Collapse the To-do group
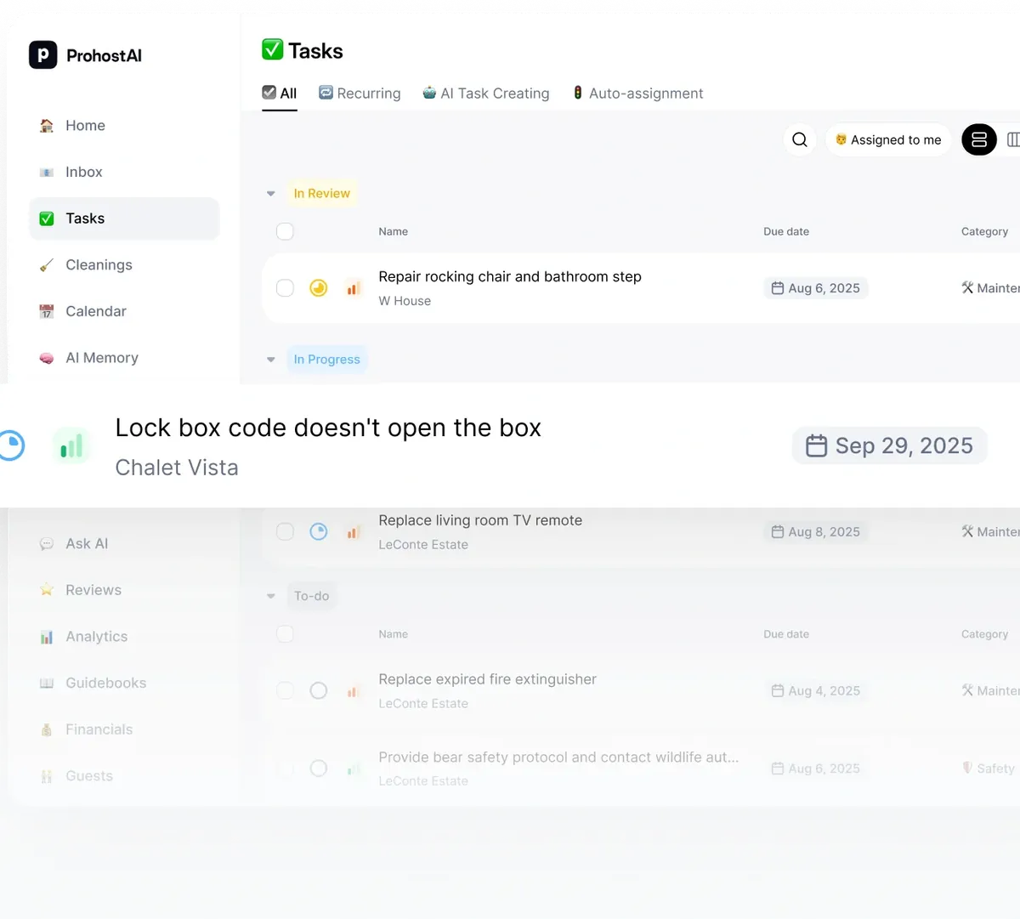This screenshot has width=1020, height=919. pos(271,596)
